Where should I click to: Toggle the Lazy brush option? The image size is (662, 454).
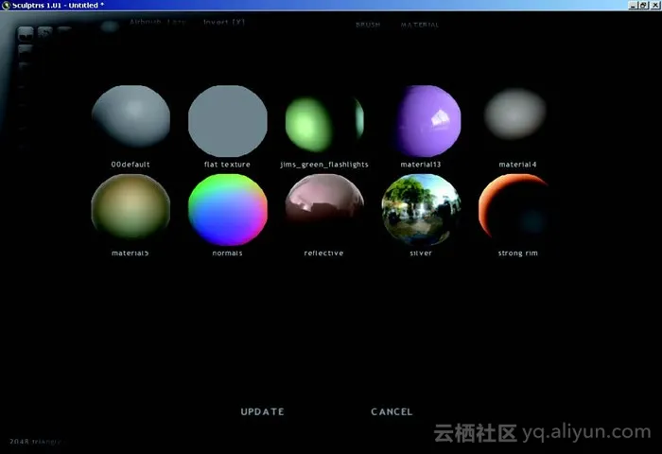[175, 21]
